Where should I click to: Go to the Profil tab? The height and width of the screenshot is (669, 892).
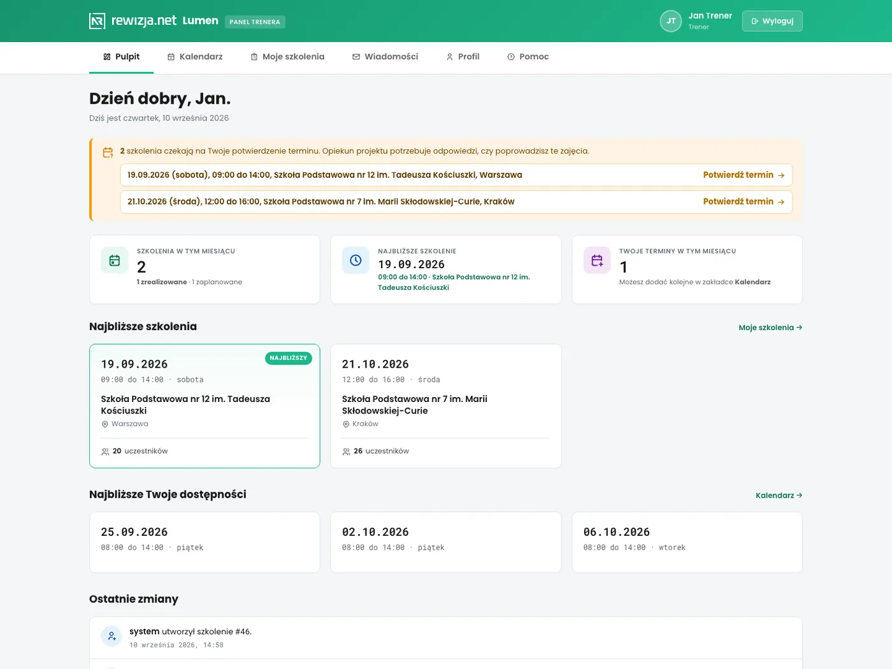click(463, 57)
